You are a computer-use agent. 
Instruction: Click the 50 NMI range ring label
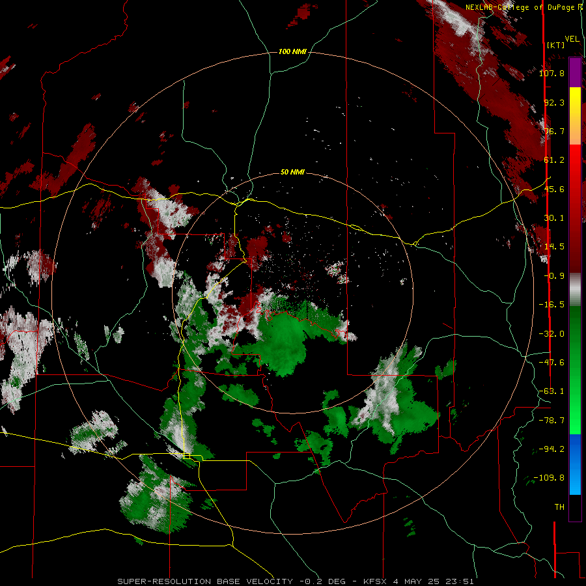click(292, 173)
